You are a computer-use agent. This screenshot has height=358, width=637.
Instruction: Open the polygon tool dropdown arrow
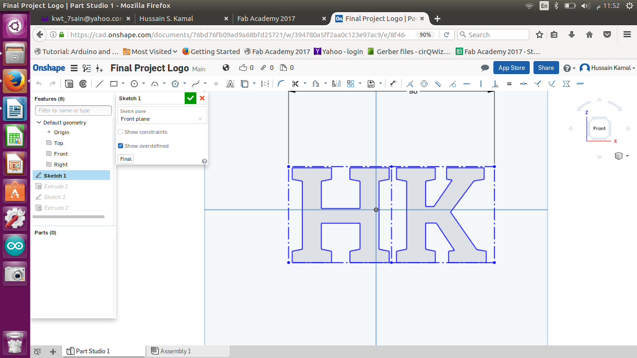(x=185, y=84)
